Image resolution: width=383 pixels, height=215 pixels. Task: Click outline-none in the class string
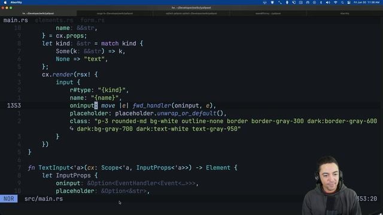[202, 121]
